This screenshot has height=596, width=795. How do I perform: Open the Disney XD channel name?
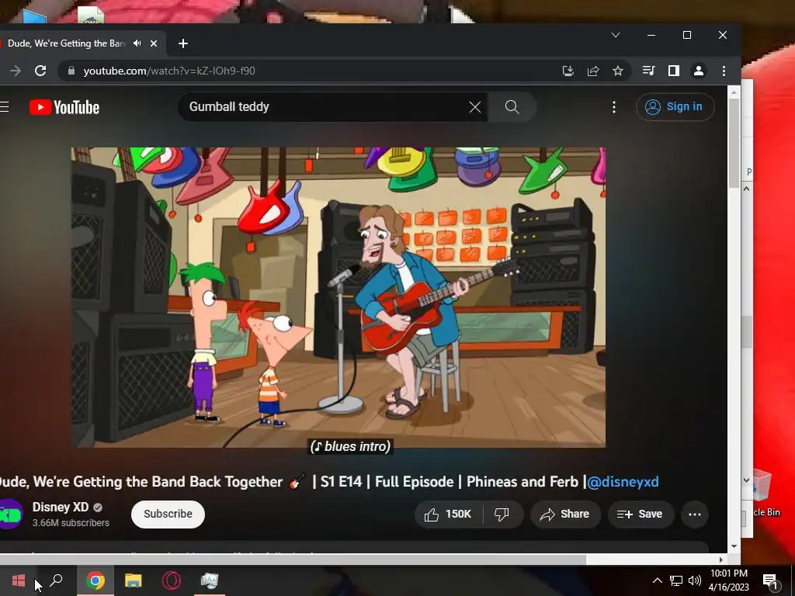(x=61, y=508)
